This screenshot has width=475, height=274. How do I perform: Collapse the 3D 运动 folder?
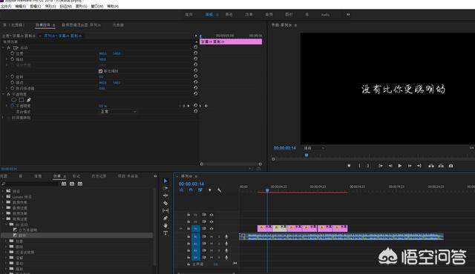7,224
